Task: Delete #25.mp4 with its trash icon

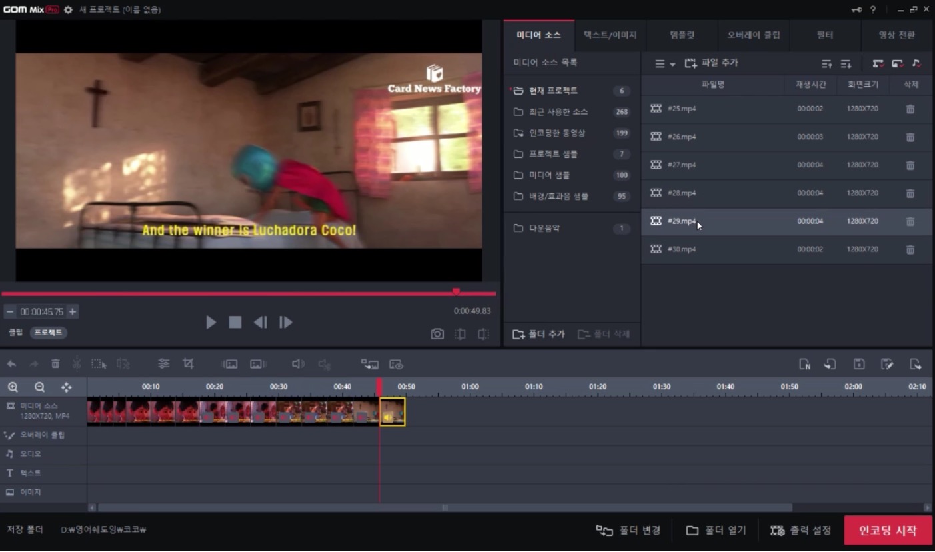Action: tap(910, 109)
